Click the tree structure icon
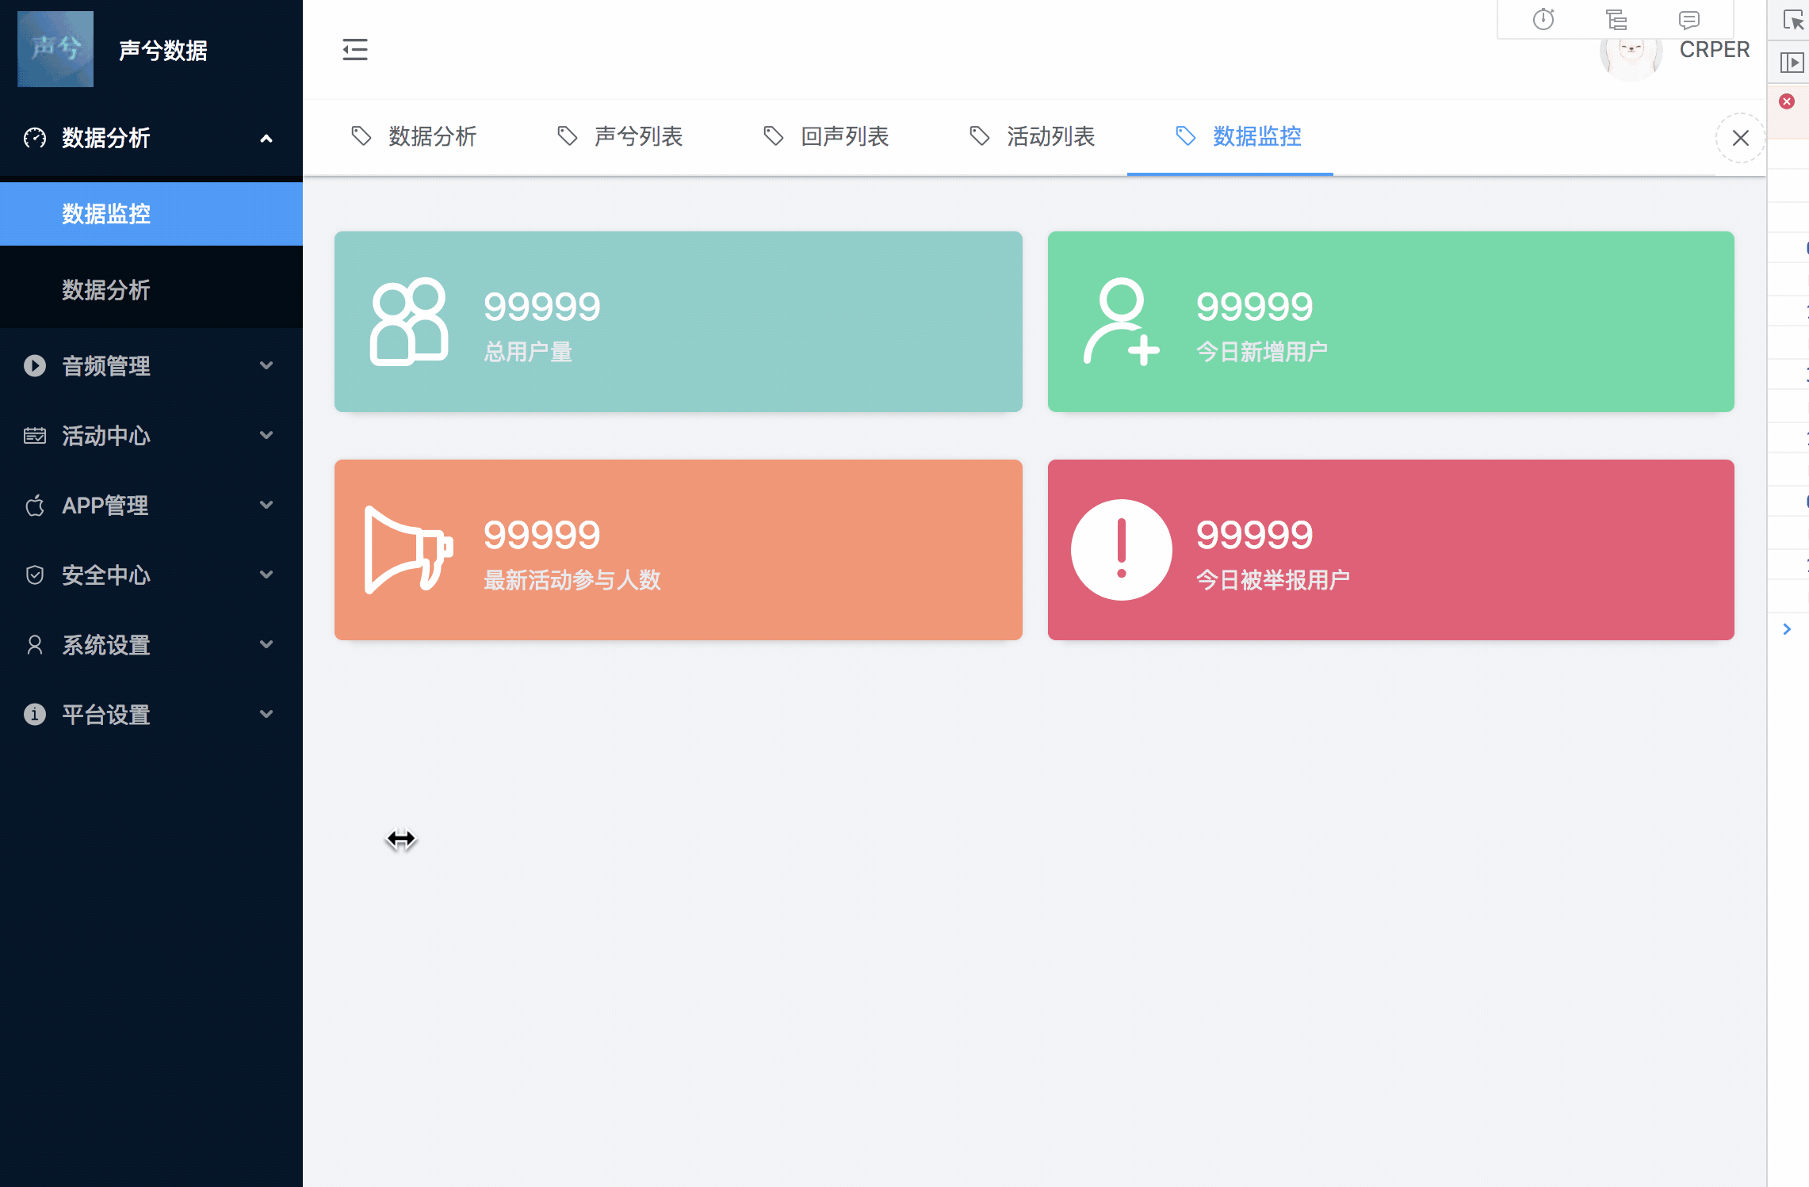Image resolution: width=1809 pixels, height=1187 pixels. click(x=1616, y=19)
